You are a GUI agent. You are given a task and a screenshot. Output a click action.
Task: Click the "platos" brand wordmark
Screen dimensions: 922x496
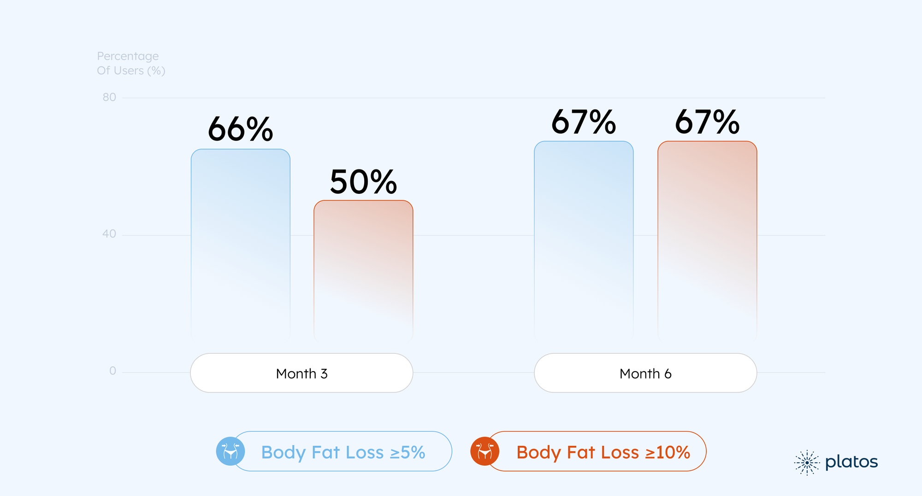(851, 461)
